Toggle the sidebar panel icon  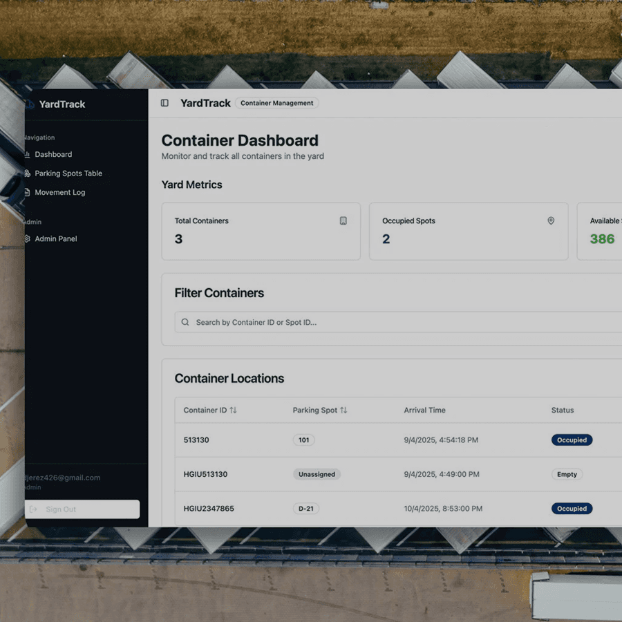164,103
